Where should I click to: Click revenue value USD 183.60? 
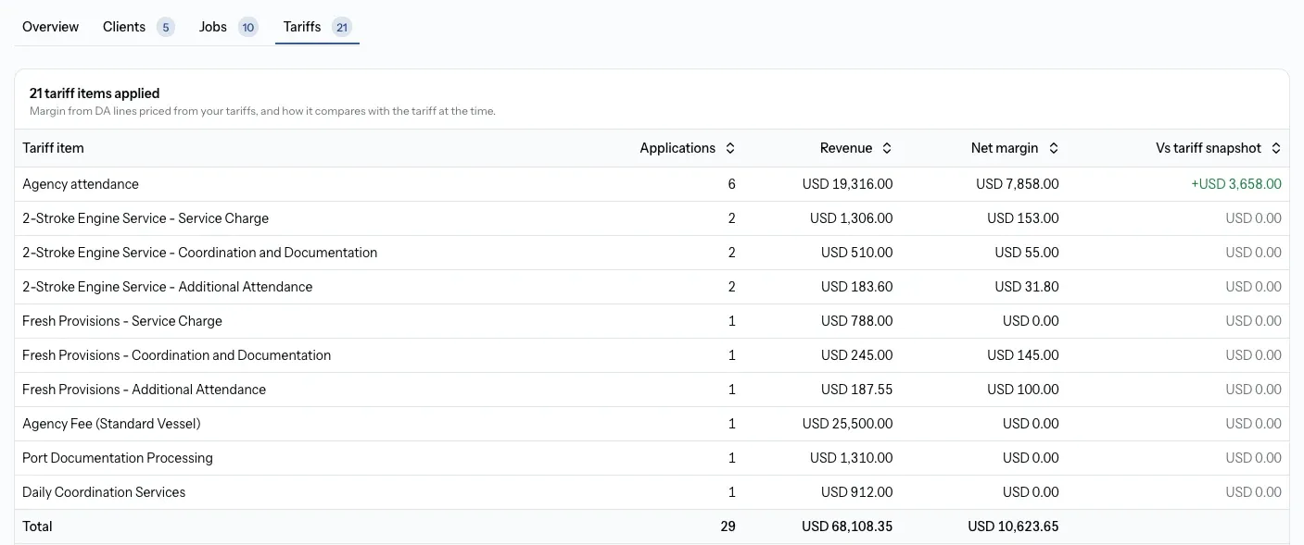pyautogui.click(x=856, y=287)
